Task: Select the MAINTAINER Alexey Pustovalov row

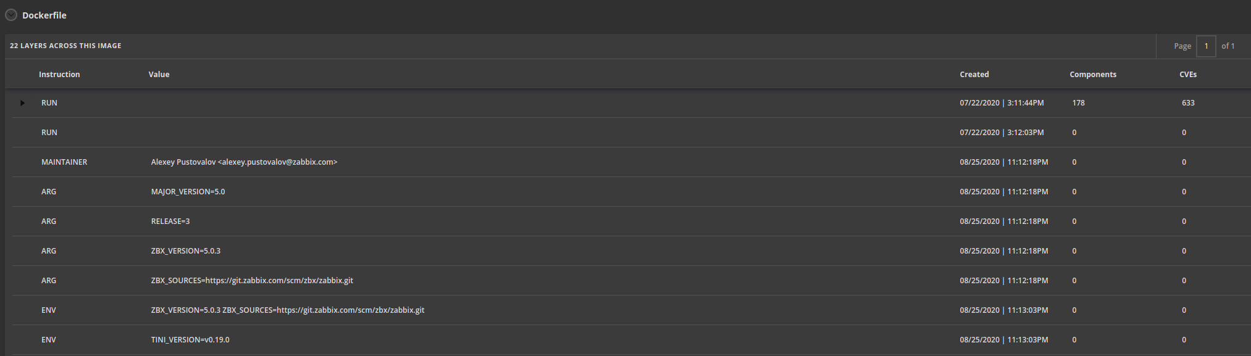Action: [632, 162]
